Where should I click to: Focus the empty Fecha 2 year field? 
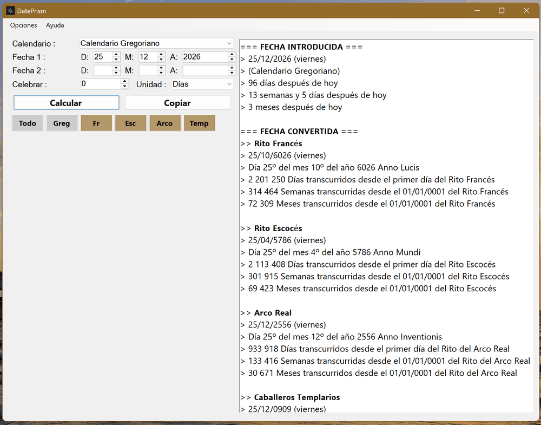(206, 70)
